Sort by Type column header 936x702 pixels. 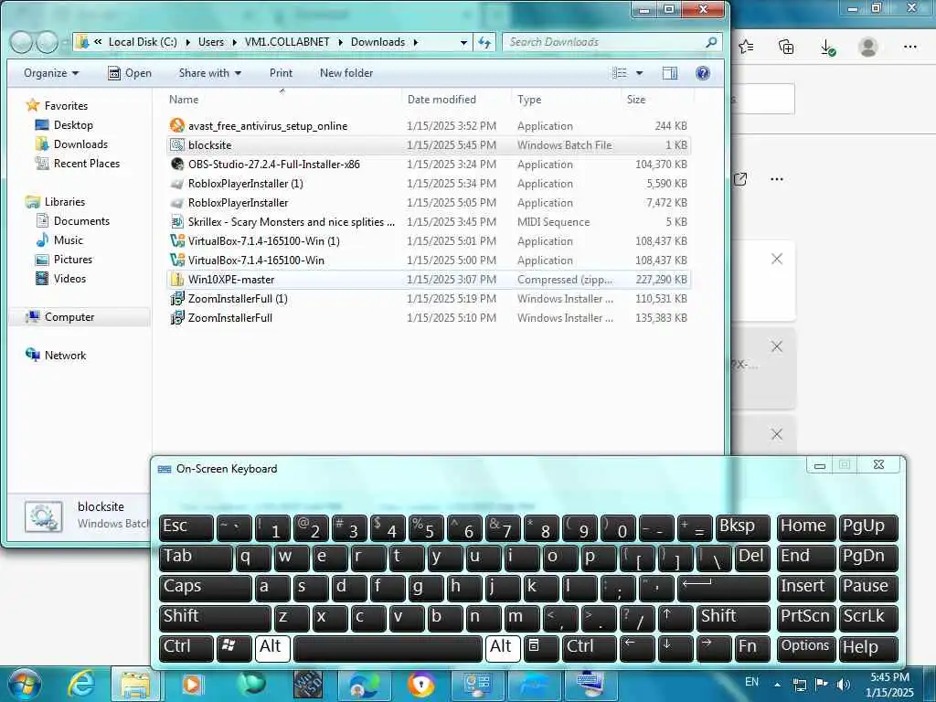tap(566, 99)
